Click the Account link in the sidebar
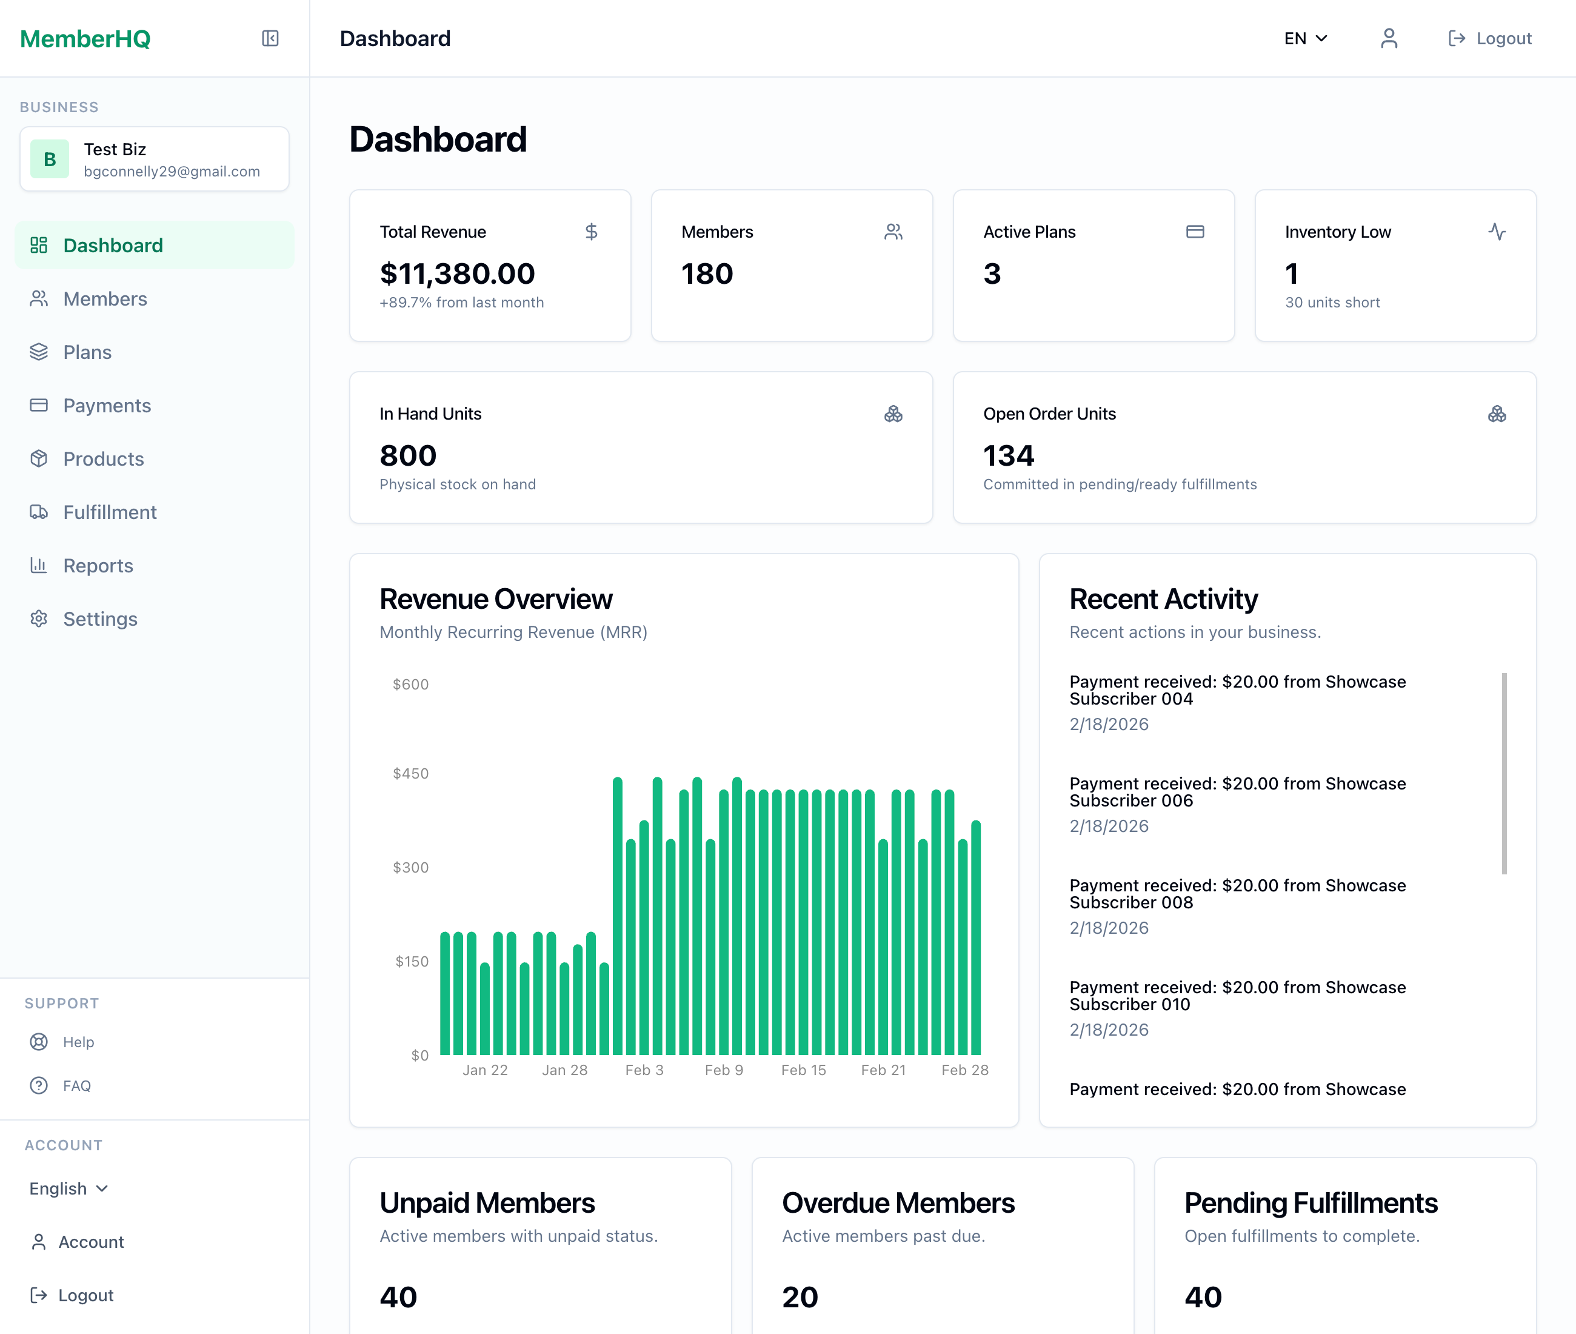The image size is (1576, 1334). tap(92, 1241)
